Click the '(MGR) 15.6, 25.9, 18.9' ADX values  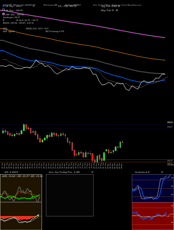coord(37,29)
